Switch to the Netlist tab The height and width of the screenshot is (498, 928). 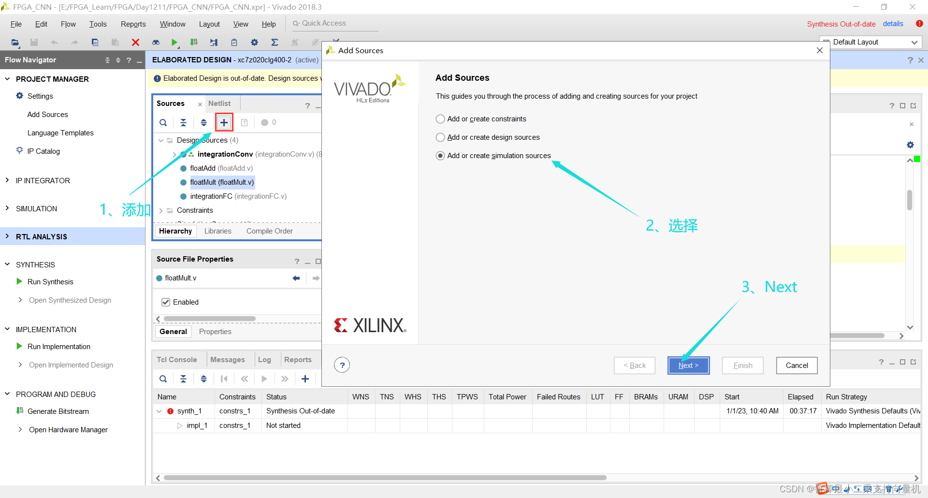(219, 103)
